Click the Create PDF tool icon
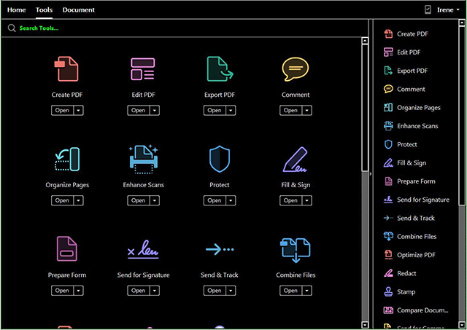The height and width of the screenshot is (330, 467). tap(67, 69)
